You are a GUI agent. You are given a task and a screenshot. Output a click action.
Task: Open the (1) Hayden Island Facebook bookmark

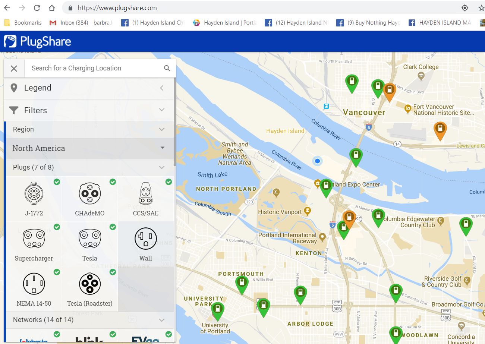click(x=153, y=23)
